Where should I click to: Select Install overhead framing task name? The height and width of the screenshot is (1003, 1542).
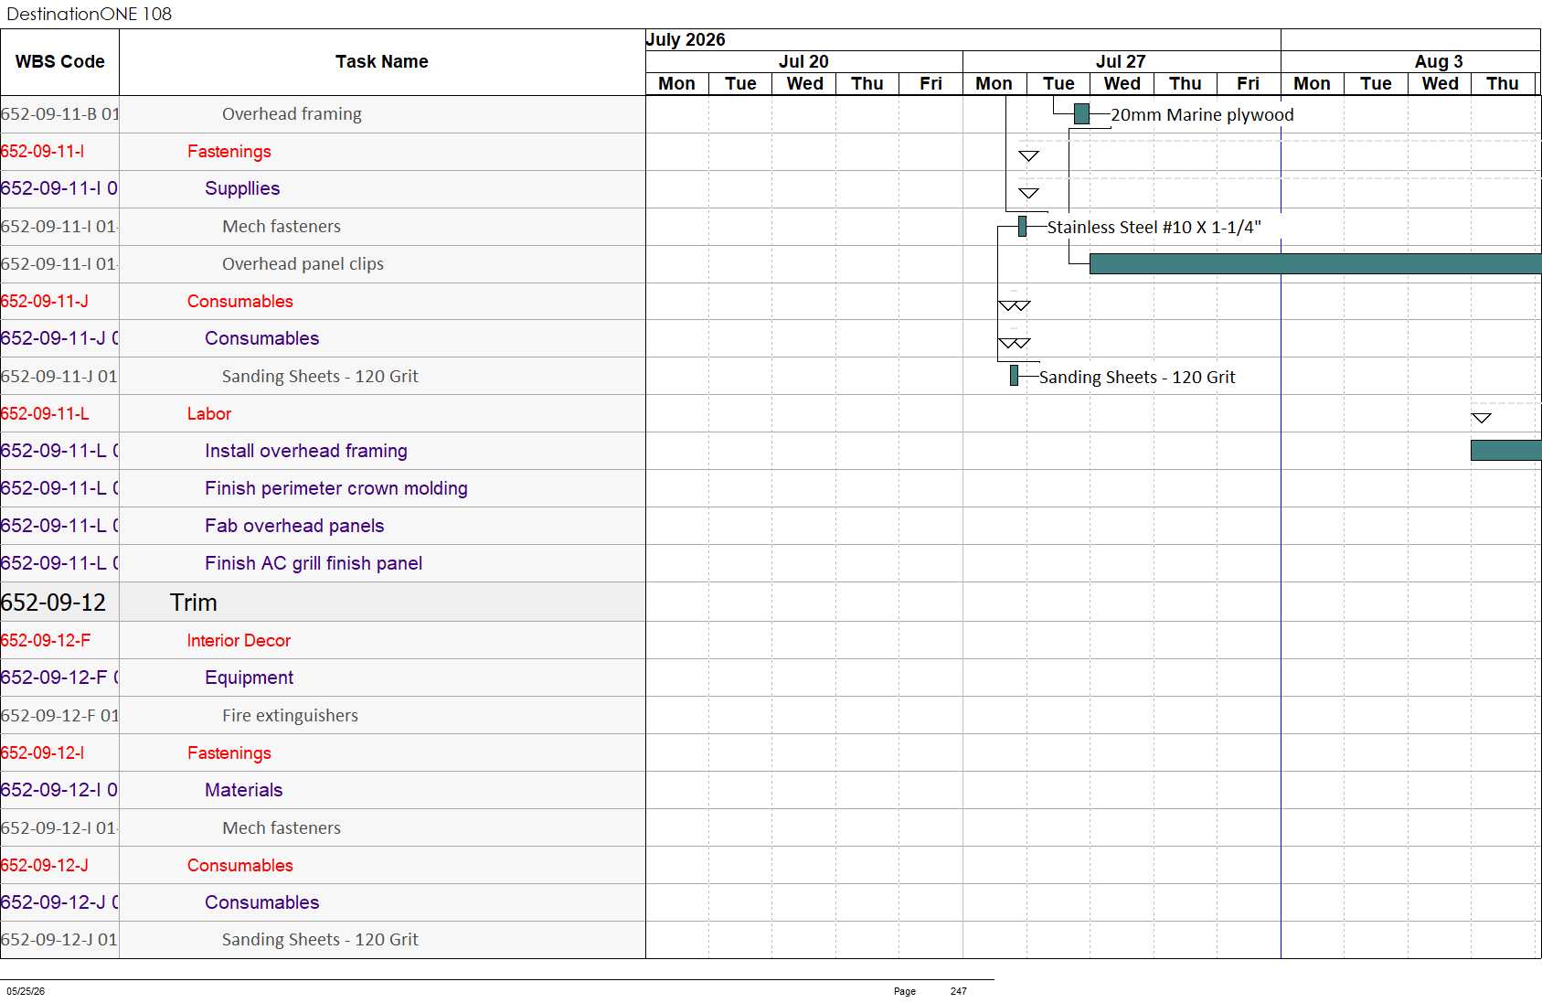(x=306, y=451)
